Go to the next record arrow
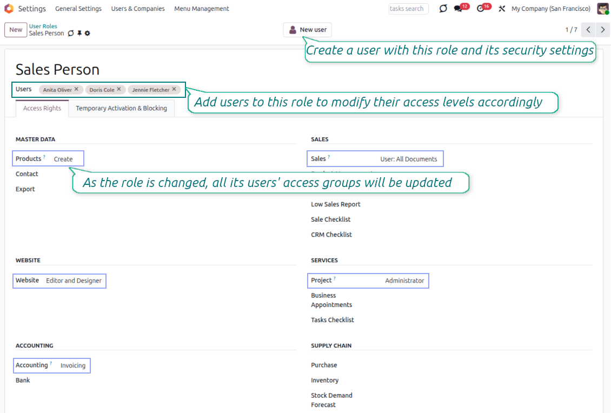Viewport: 611px width, 413px height. pyautogui.click(x=602, y=30)
